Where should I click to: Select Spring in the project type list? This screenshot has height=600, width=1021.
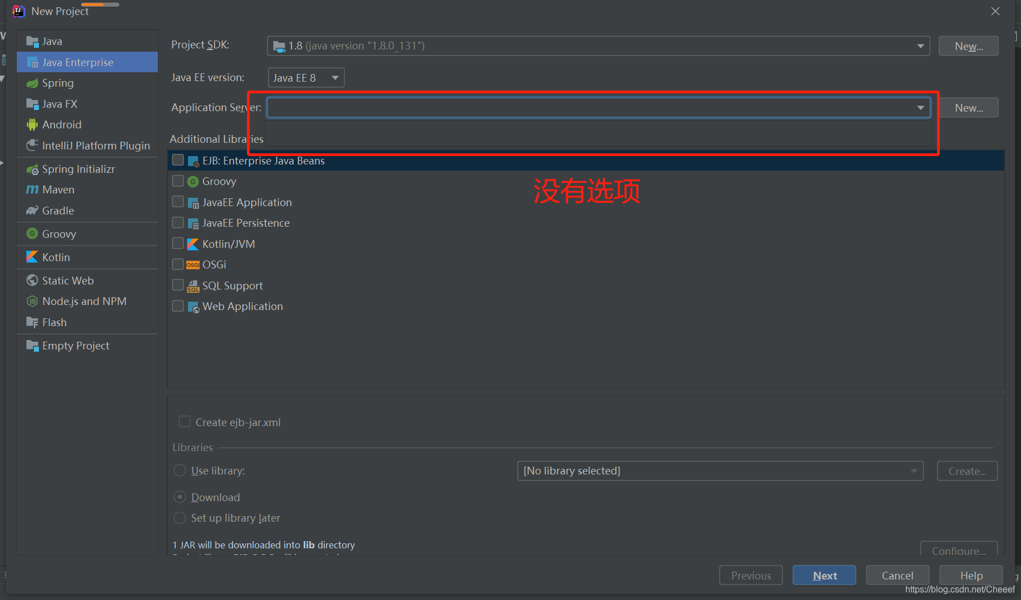pyautogui.click(x=87, y=83)
